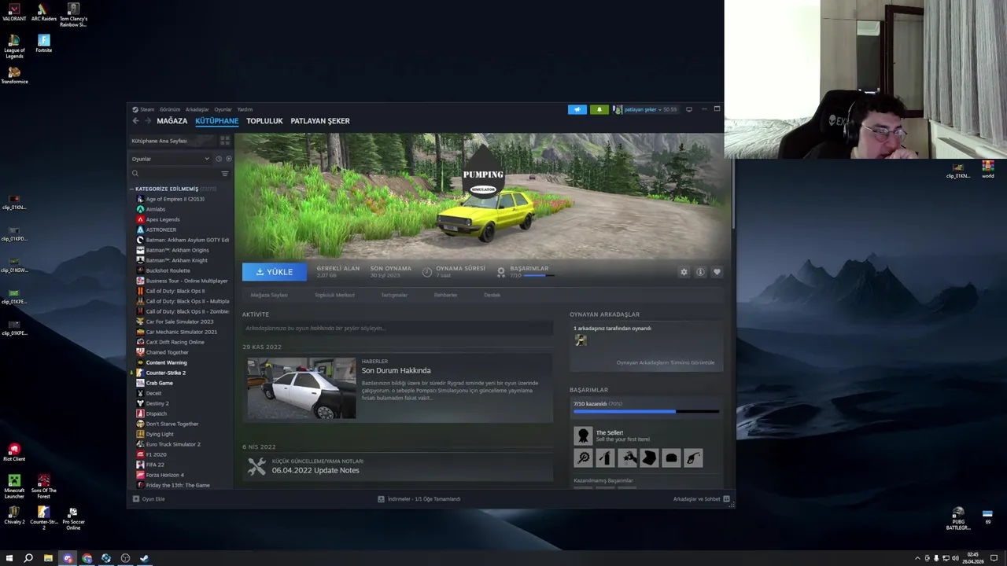Open the Görünüm menu

click(170, 109)
